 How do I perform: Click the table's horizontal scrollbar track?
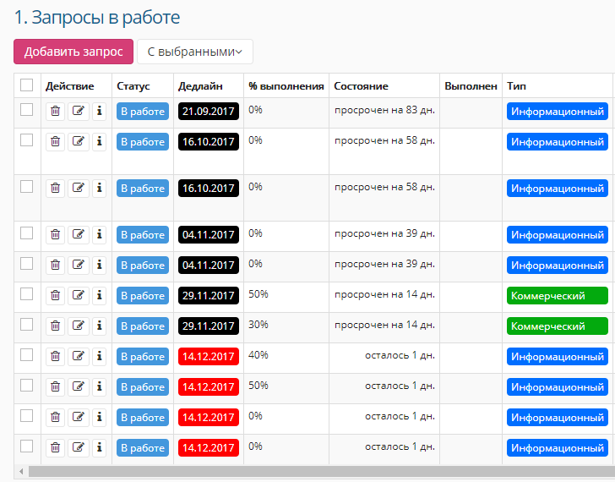(322, 471)
